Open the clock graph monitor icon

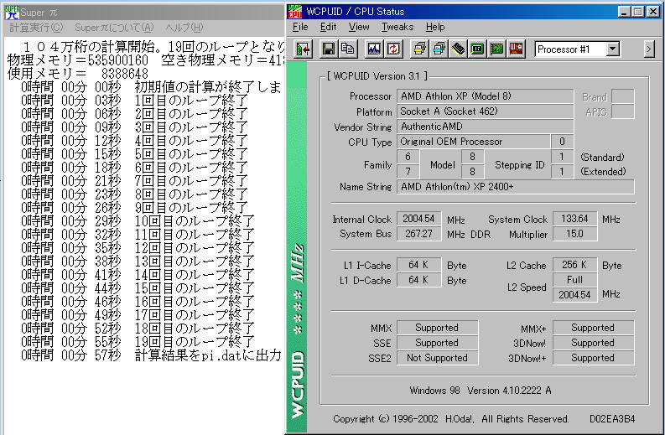pos(374,49)
